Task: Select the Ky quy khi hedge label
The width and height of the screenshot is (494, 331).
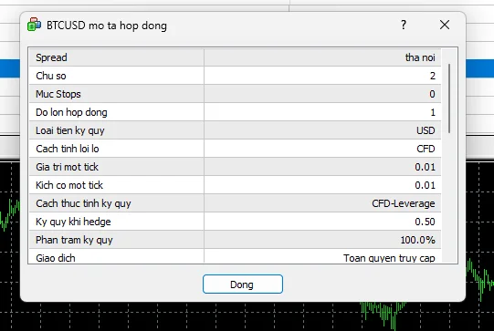Action: coord(73,222)
